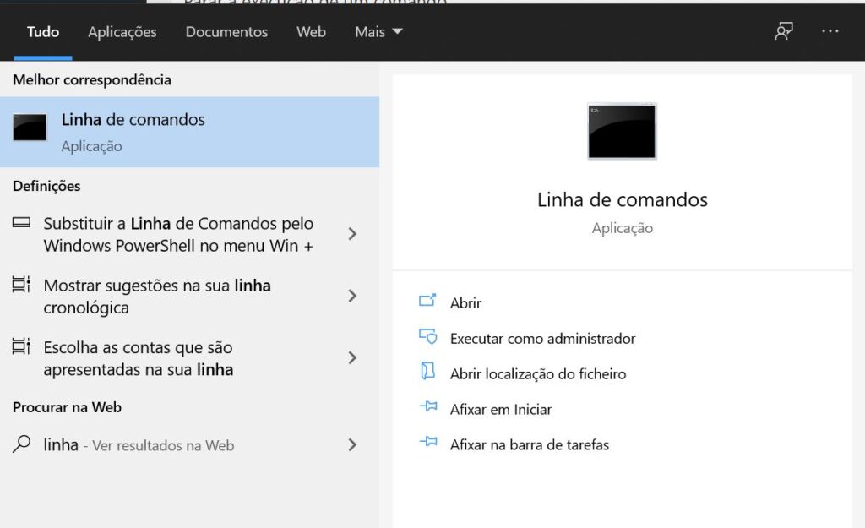
Task: Click the pin icon for Afixar na barra de tarefas
Action: (x=427, y=444)
